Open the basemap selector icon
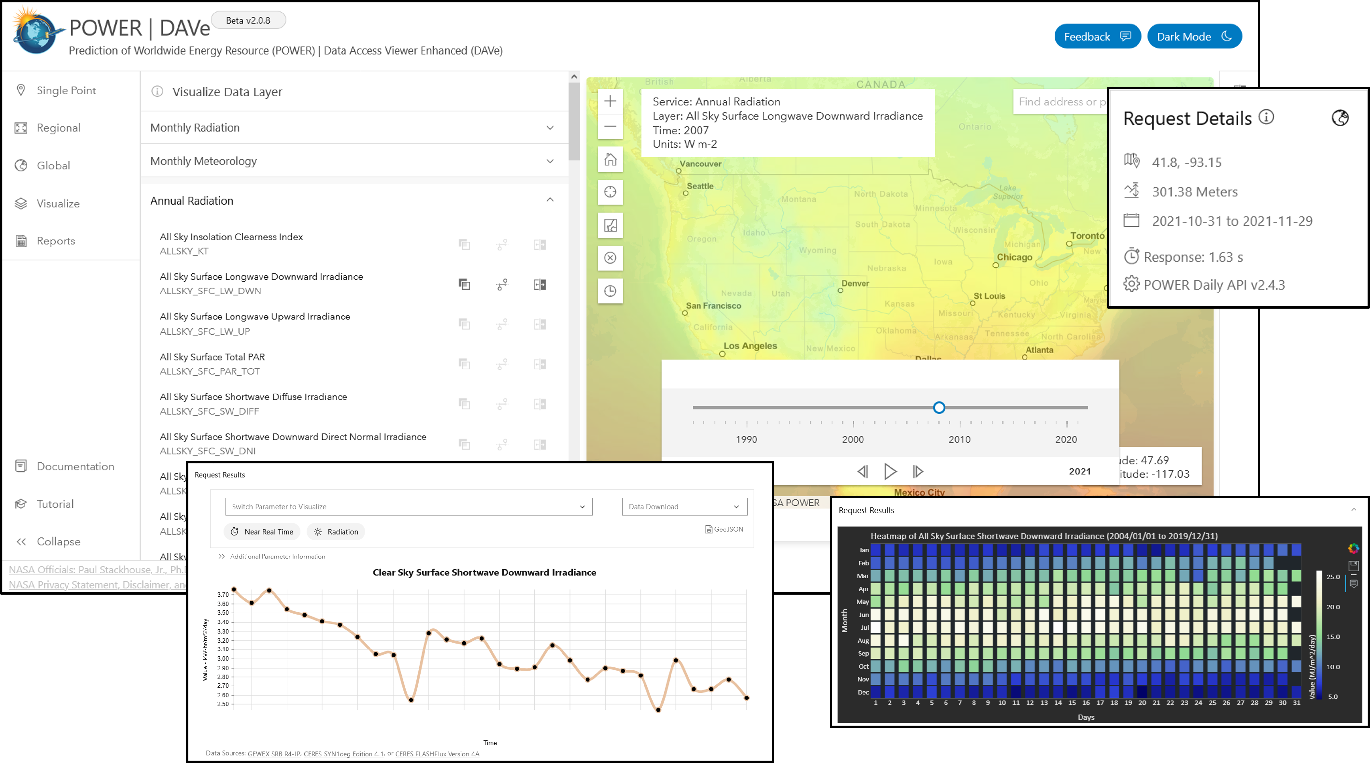Screen dimensions: 1370x763 coord(610,225)
